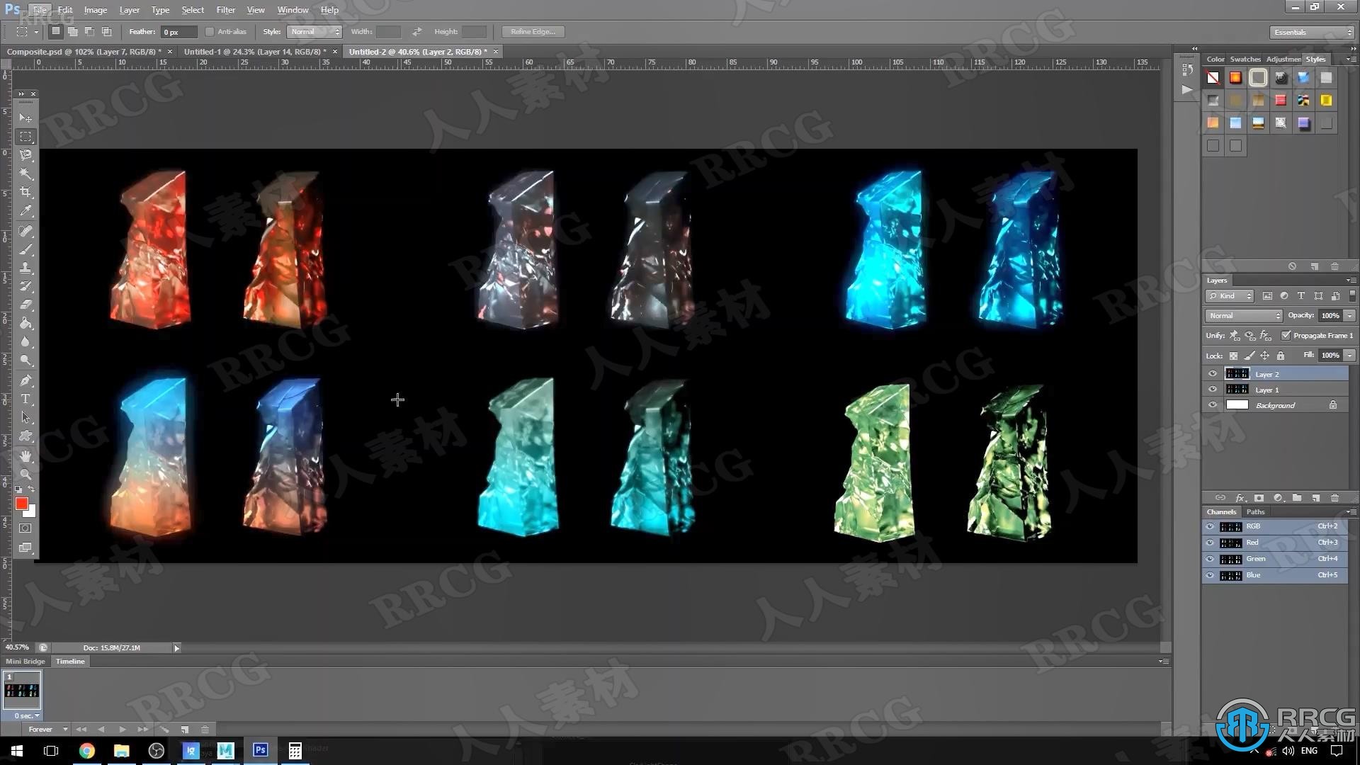This screenshot has height=765, width=1360.
Task: Select the Type tool
Action: pos(25,399)
